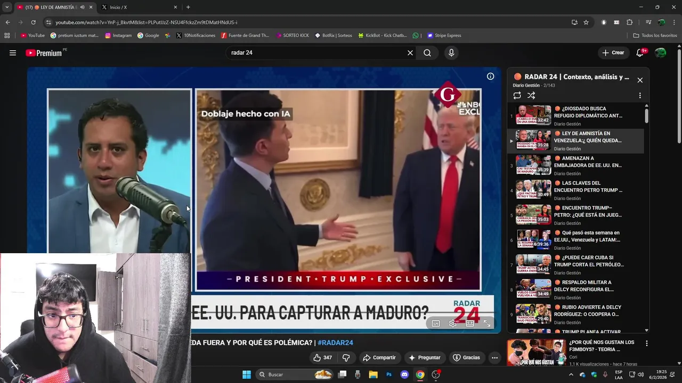Image resolution: width=682 pixels, height=383 pixels.
Task: Select playlist item "¿PUEDE CAER CUBA SI TRUMP"
Action: tap(575, 264)
